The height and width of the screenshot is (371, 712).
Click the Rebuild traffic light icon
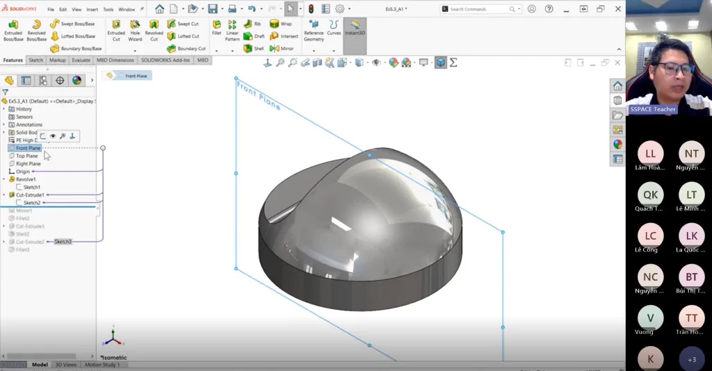(x=311, y=8)
